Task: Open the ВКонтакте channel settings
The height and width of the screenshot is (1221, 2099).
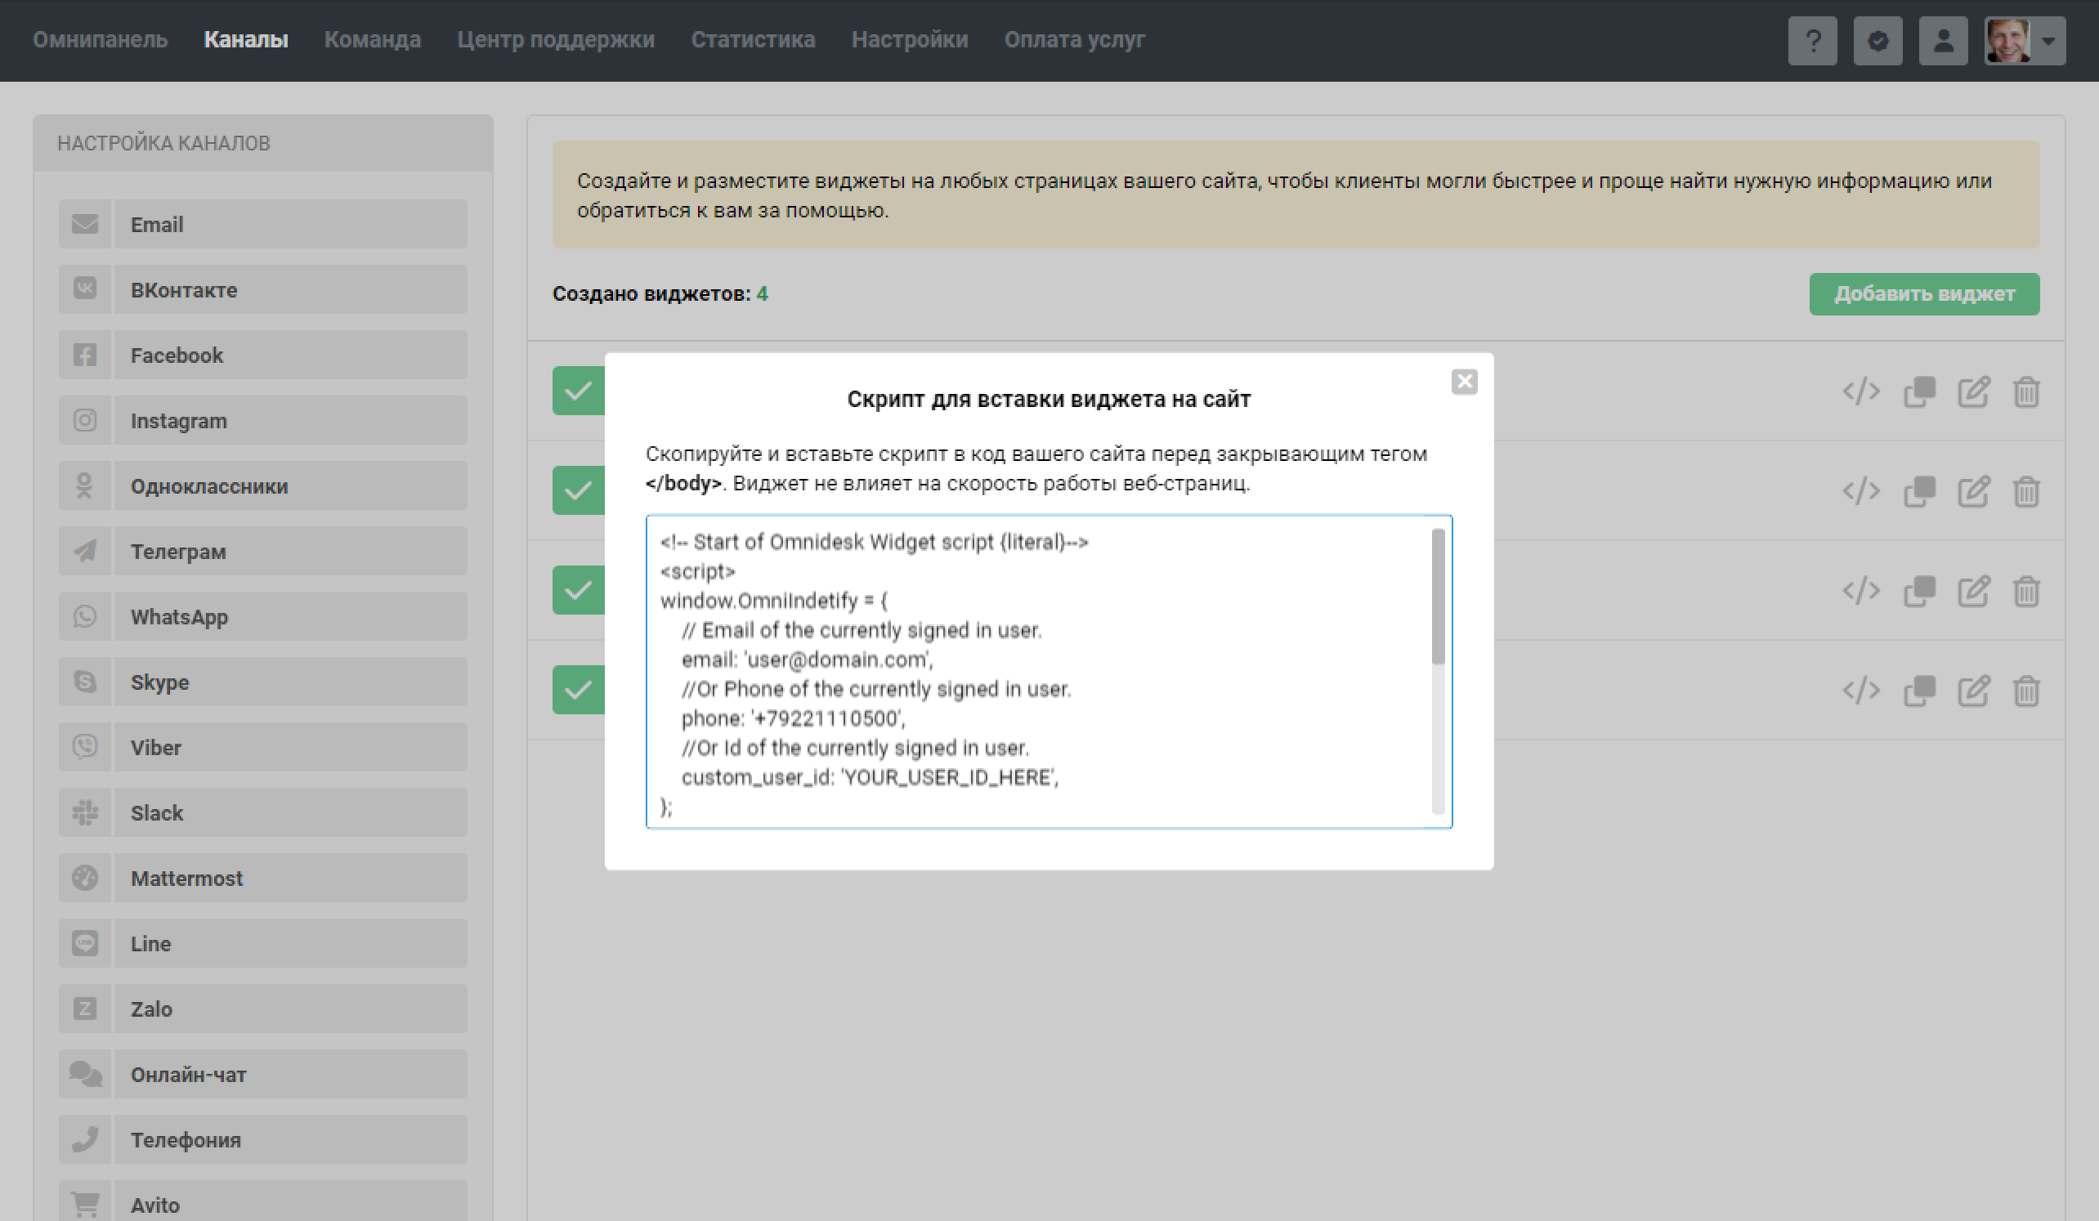Action: [x=262, y=290]
